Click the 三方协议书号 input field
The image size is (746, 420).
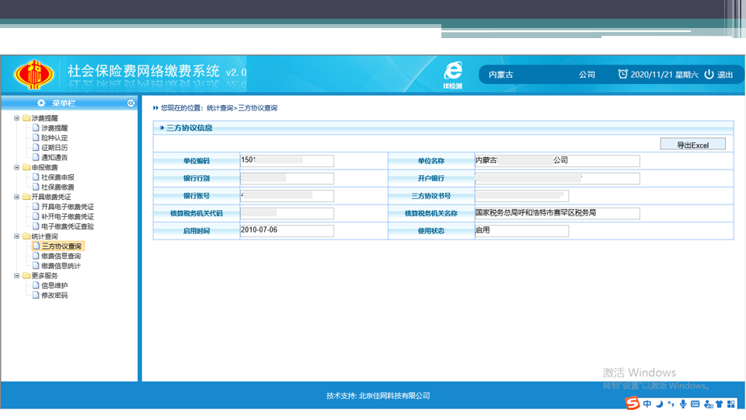click(521, 196)
